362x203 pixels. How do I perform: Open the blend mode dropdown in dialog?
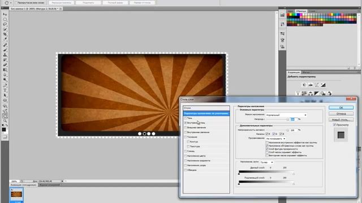pos(286,115)
